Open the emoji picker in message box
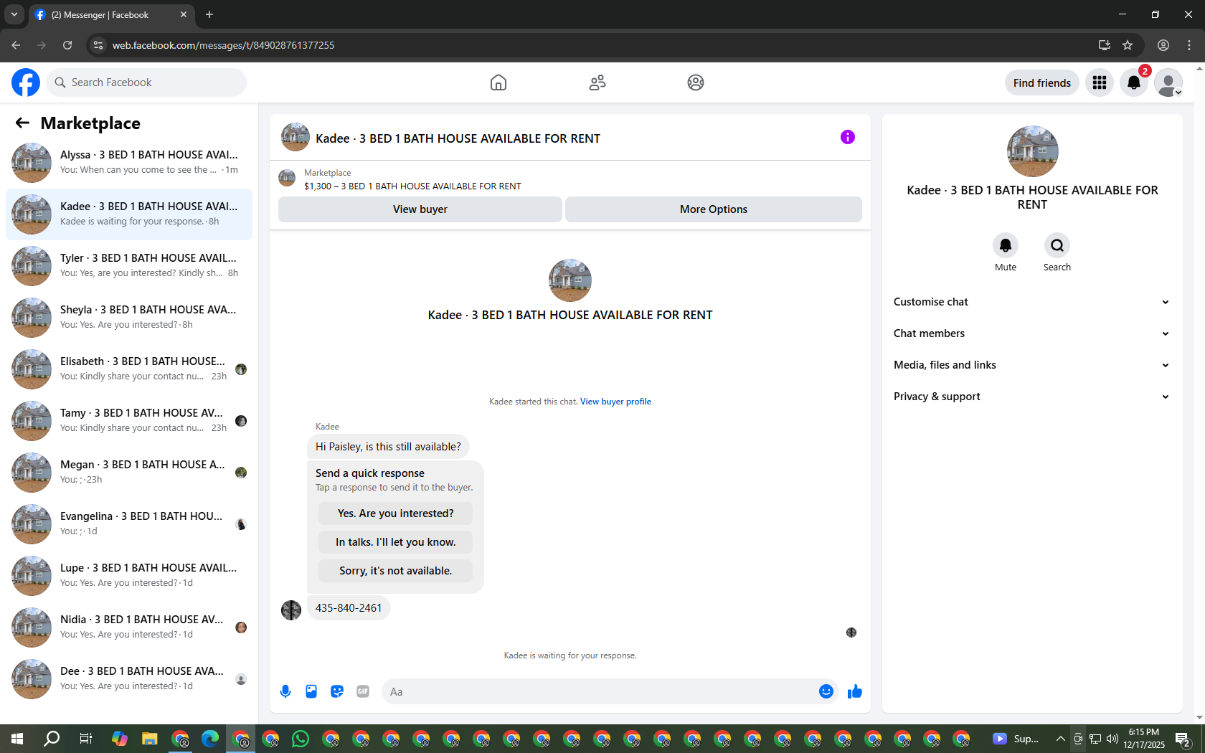Viewport: 1205px width, 753px height. pyautogui.click(x=826, y=691)
